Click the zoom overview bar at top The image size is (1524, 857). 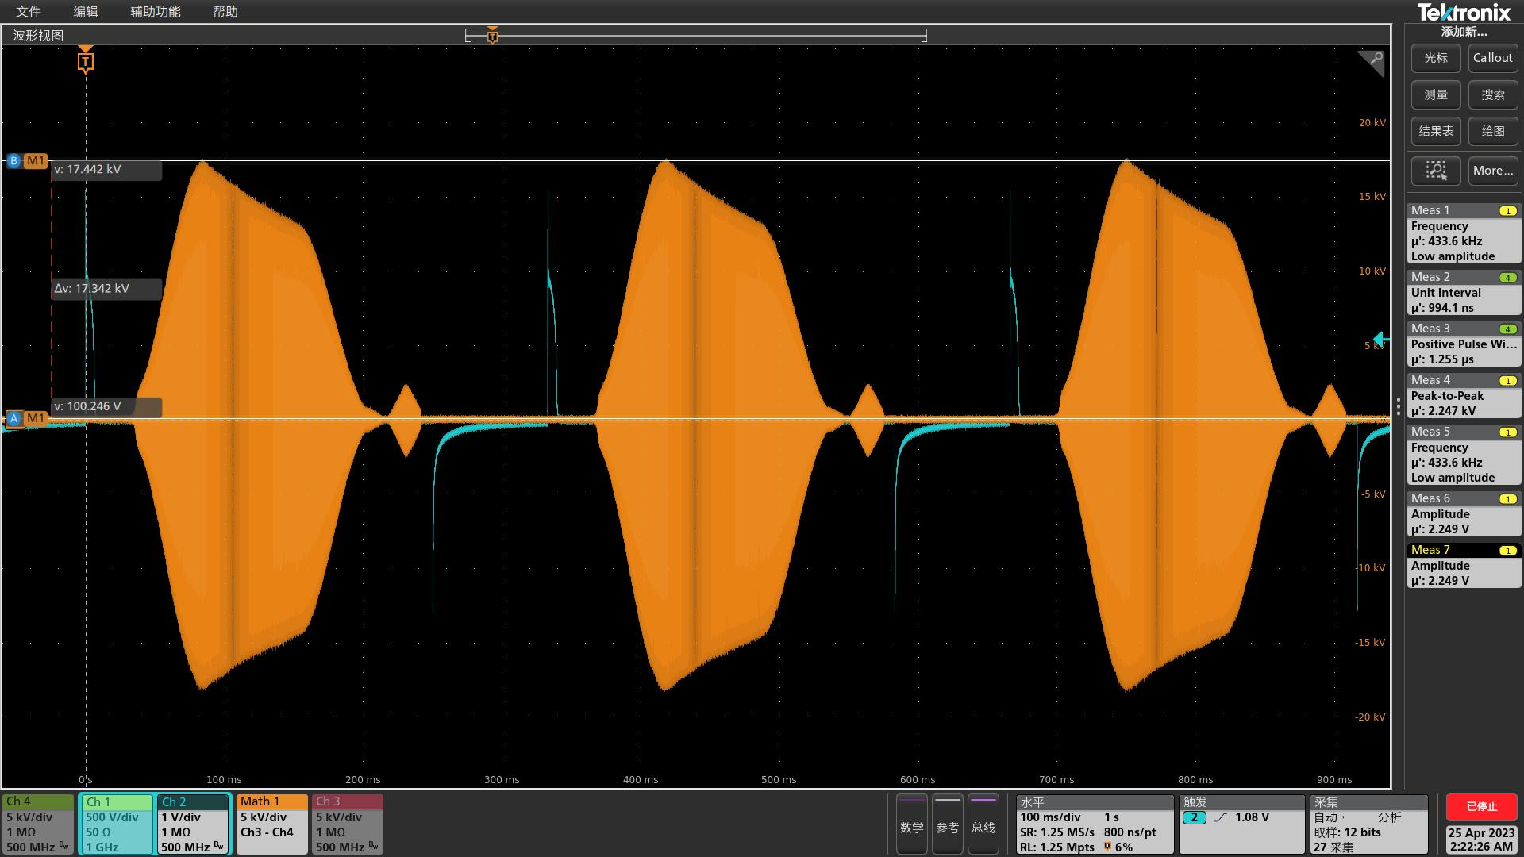pos(695,35)
